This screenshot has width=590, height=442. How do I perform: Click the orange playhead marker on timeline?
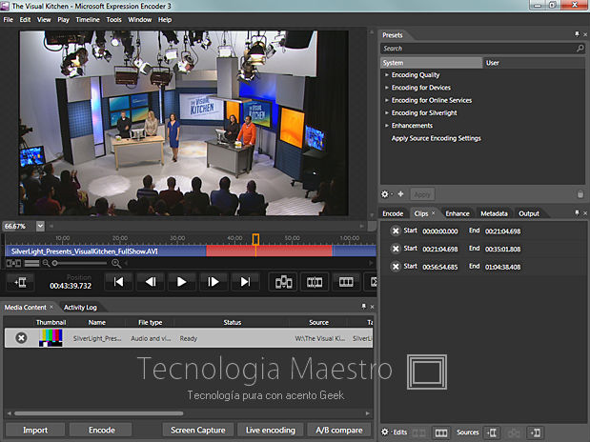pos(255,239)
